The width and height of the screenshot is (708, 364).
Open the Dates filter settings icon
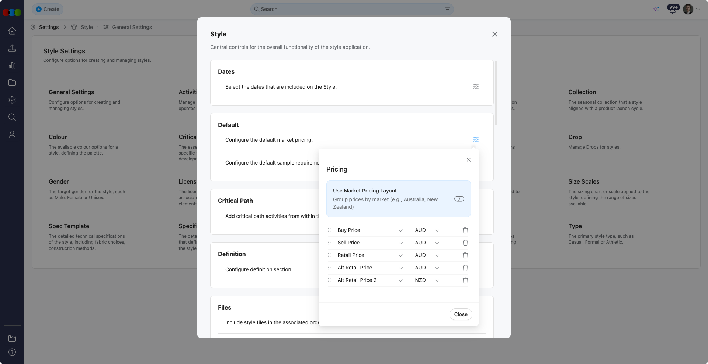(x=475, y=86)
